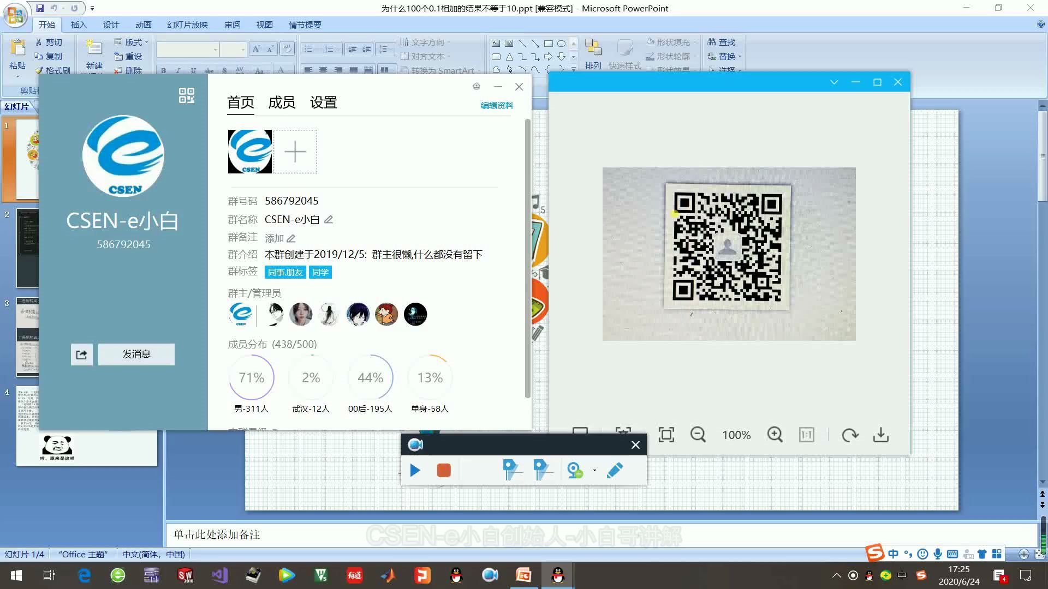The width and height of the screenshot is (1048, 589).
Task: Click the 发消息 button
Action: click(136, 354)
